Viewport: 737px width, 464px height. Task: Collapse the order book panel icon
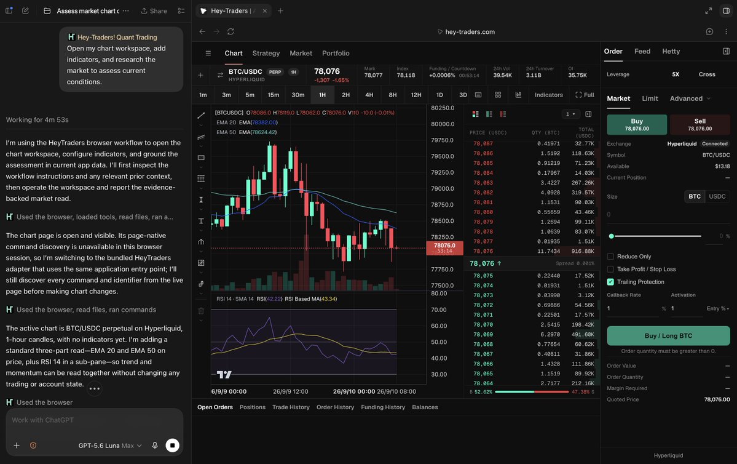pyautogui.click(x=588, y=114)
